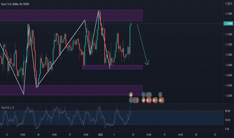Screen dimensions: 234x138
Task: Click the 2022 label on time axis
Action: [100, 135]
